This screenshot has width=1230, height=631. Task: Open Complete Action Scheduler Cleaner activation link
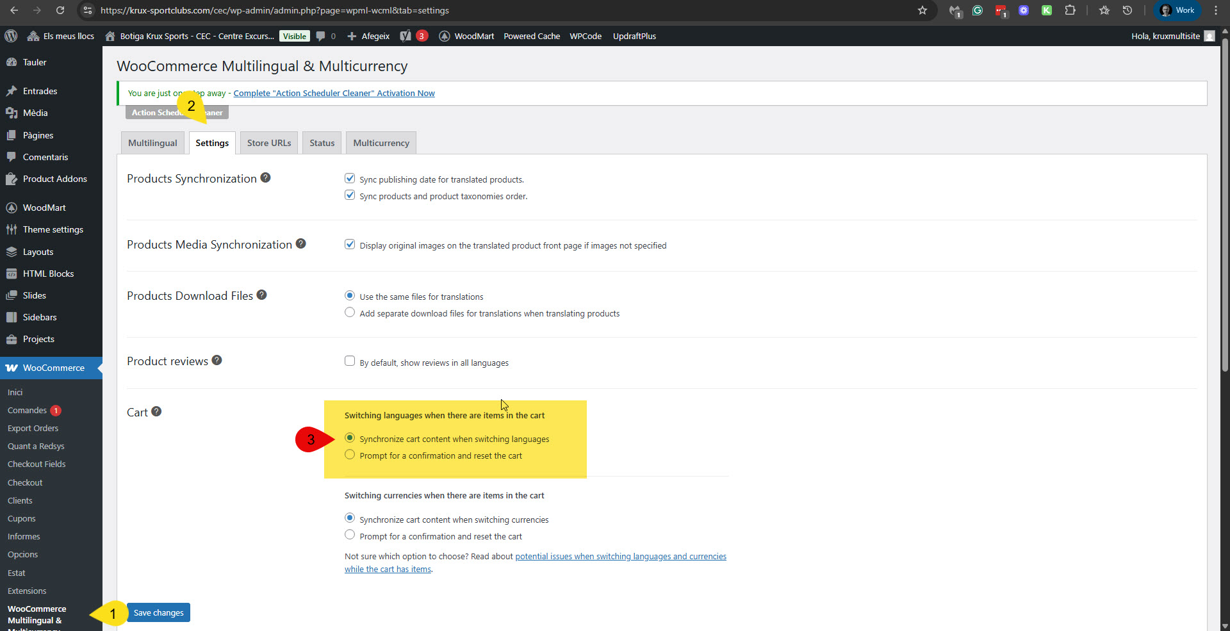point(334,93)
